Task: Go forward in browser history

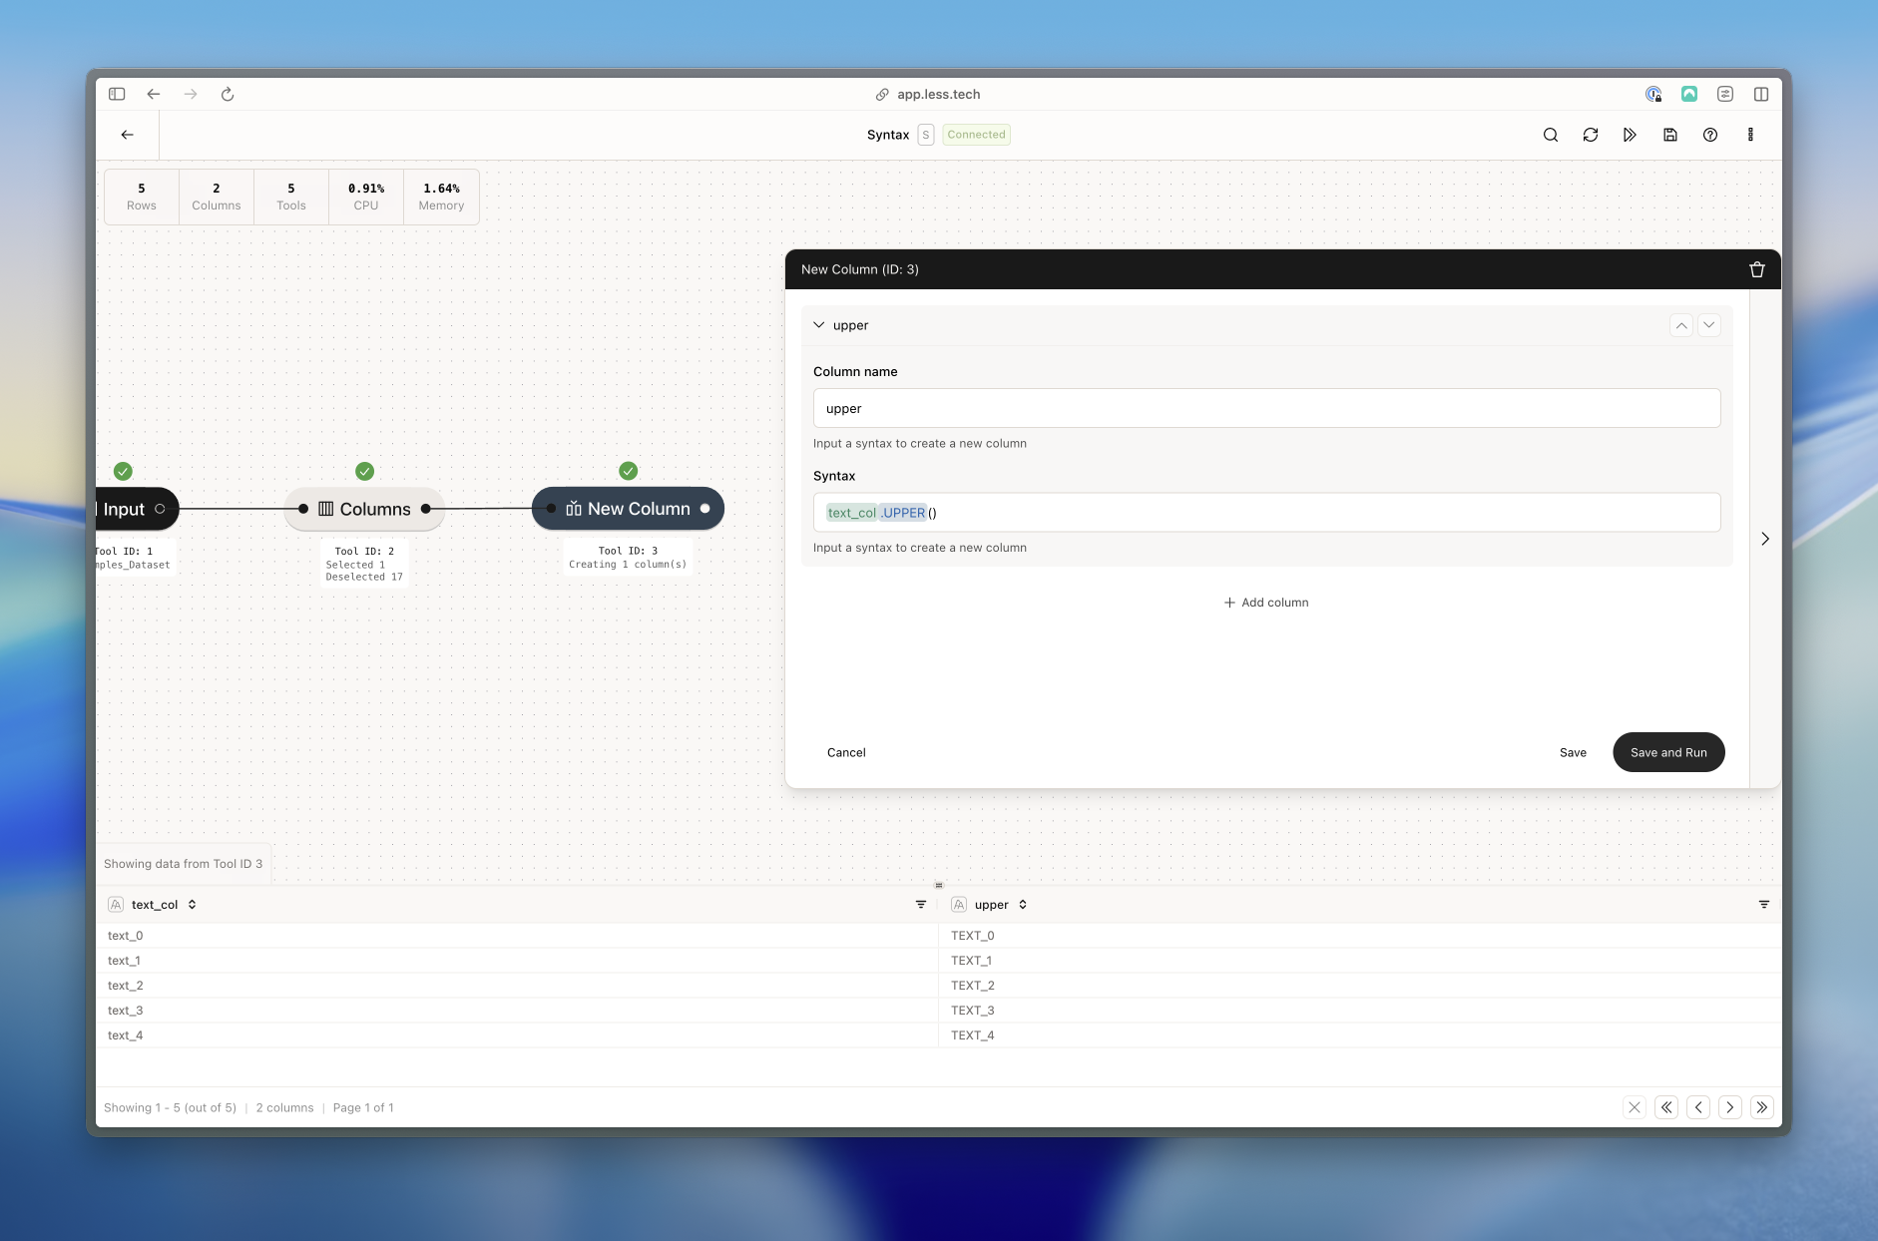Action: pos(191,94)
